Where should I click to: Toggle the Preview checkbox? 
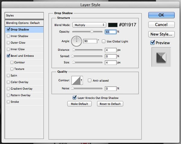tap(152, 43)
